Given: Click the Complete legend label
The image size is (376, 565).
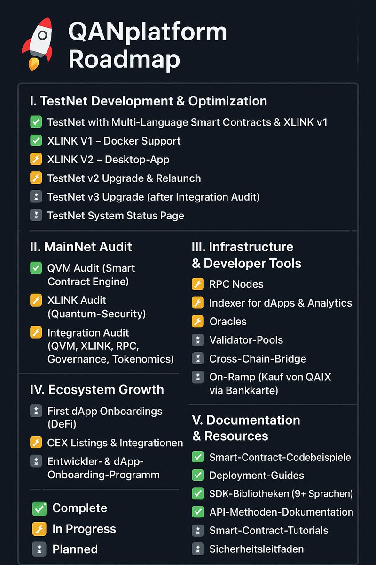Looking at the screenshot, I should [80, 508].
